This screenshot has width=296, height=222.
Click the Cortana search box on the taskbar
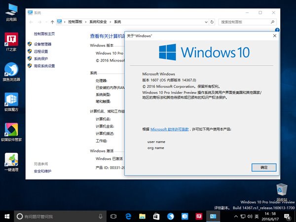[60, 217]
